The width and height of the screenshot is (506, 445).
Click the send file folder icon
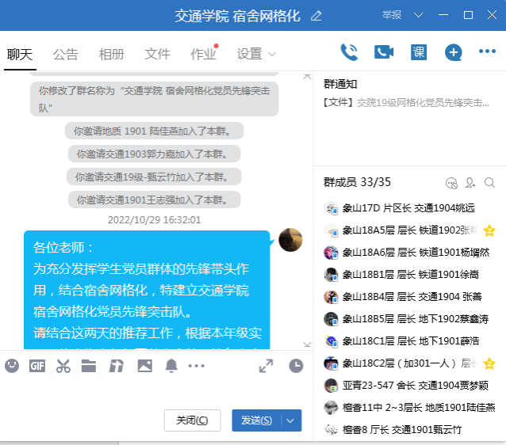click(x=89, y=365)
